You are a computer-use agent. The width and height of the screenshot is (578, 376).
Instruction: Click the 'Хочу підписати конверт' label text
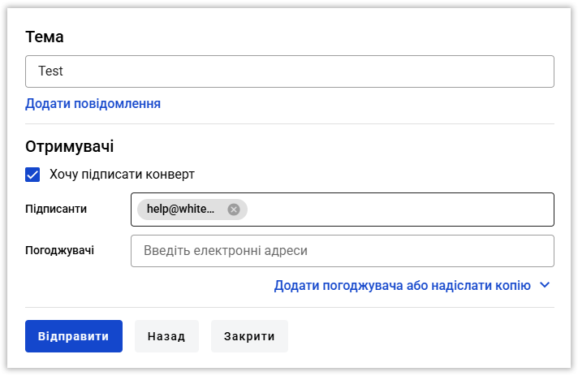(x=122, y=174)
